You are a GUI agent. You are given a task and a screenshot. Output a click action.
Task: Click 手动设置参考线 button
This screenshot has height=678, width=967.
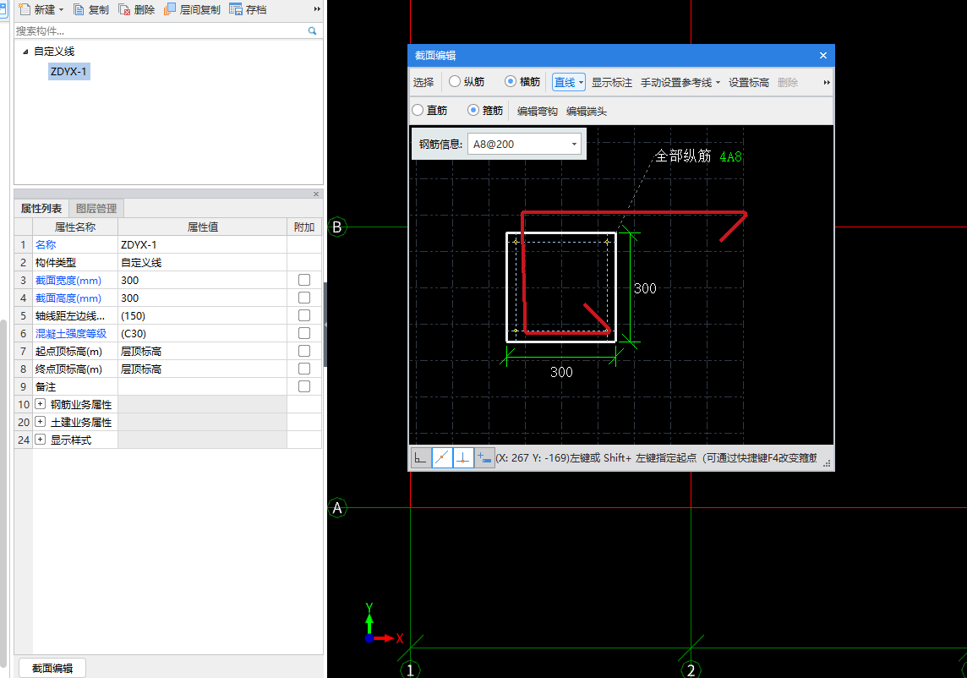pyautogui.click(x=676, y=82)
